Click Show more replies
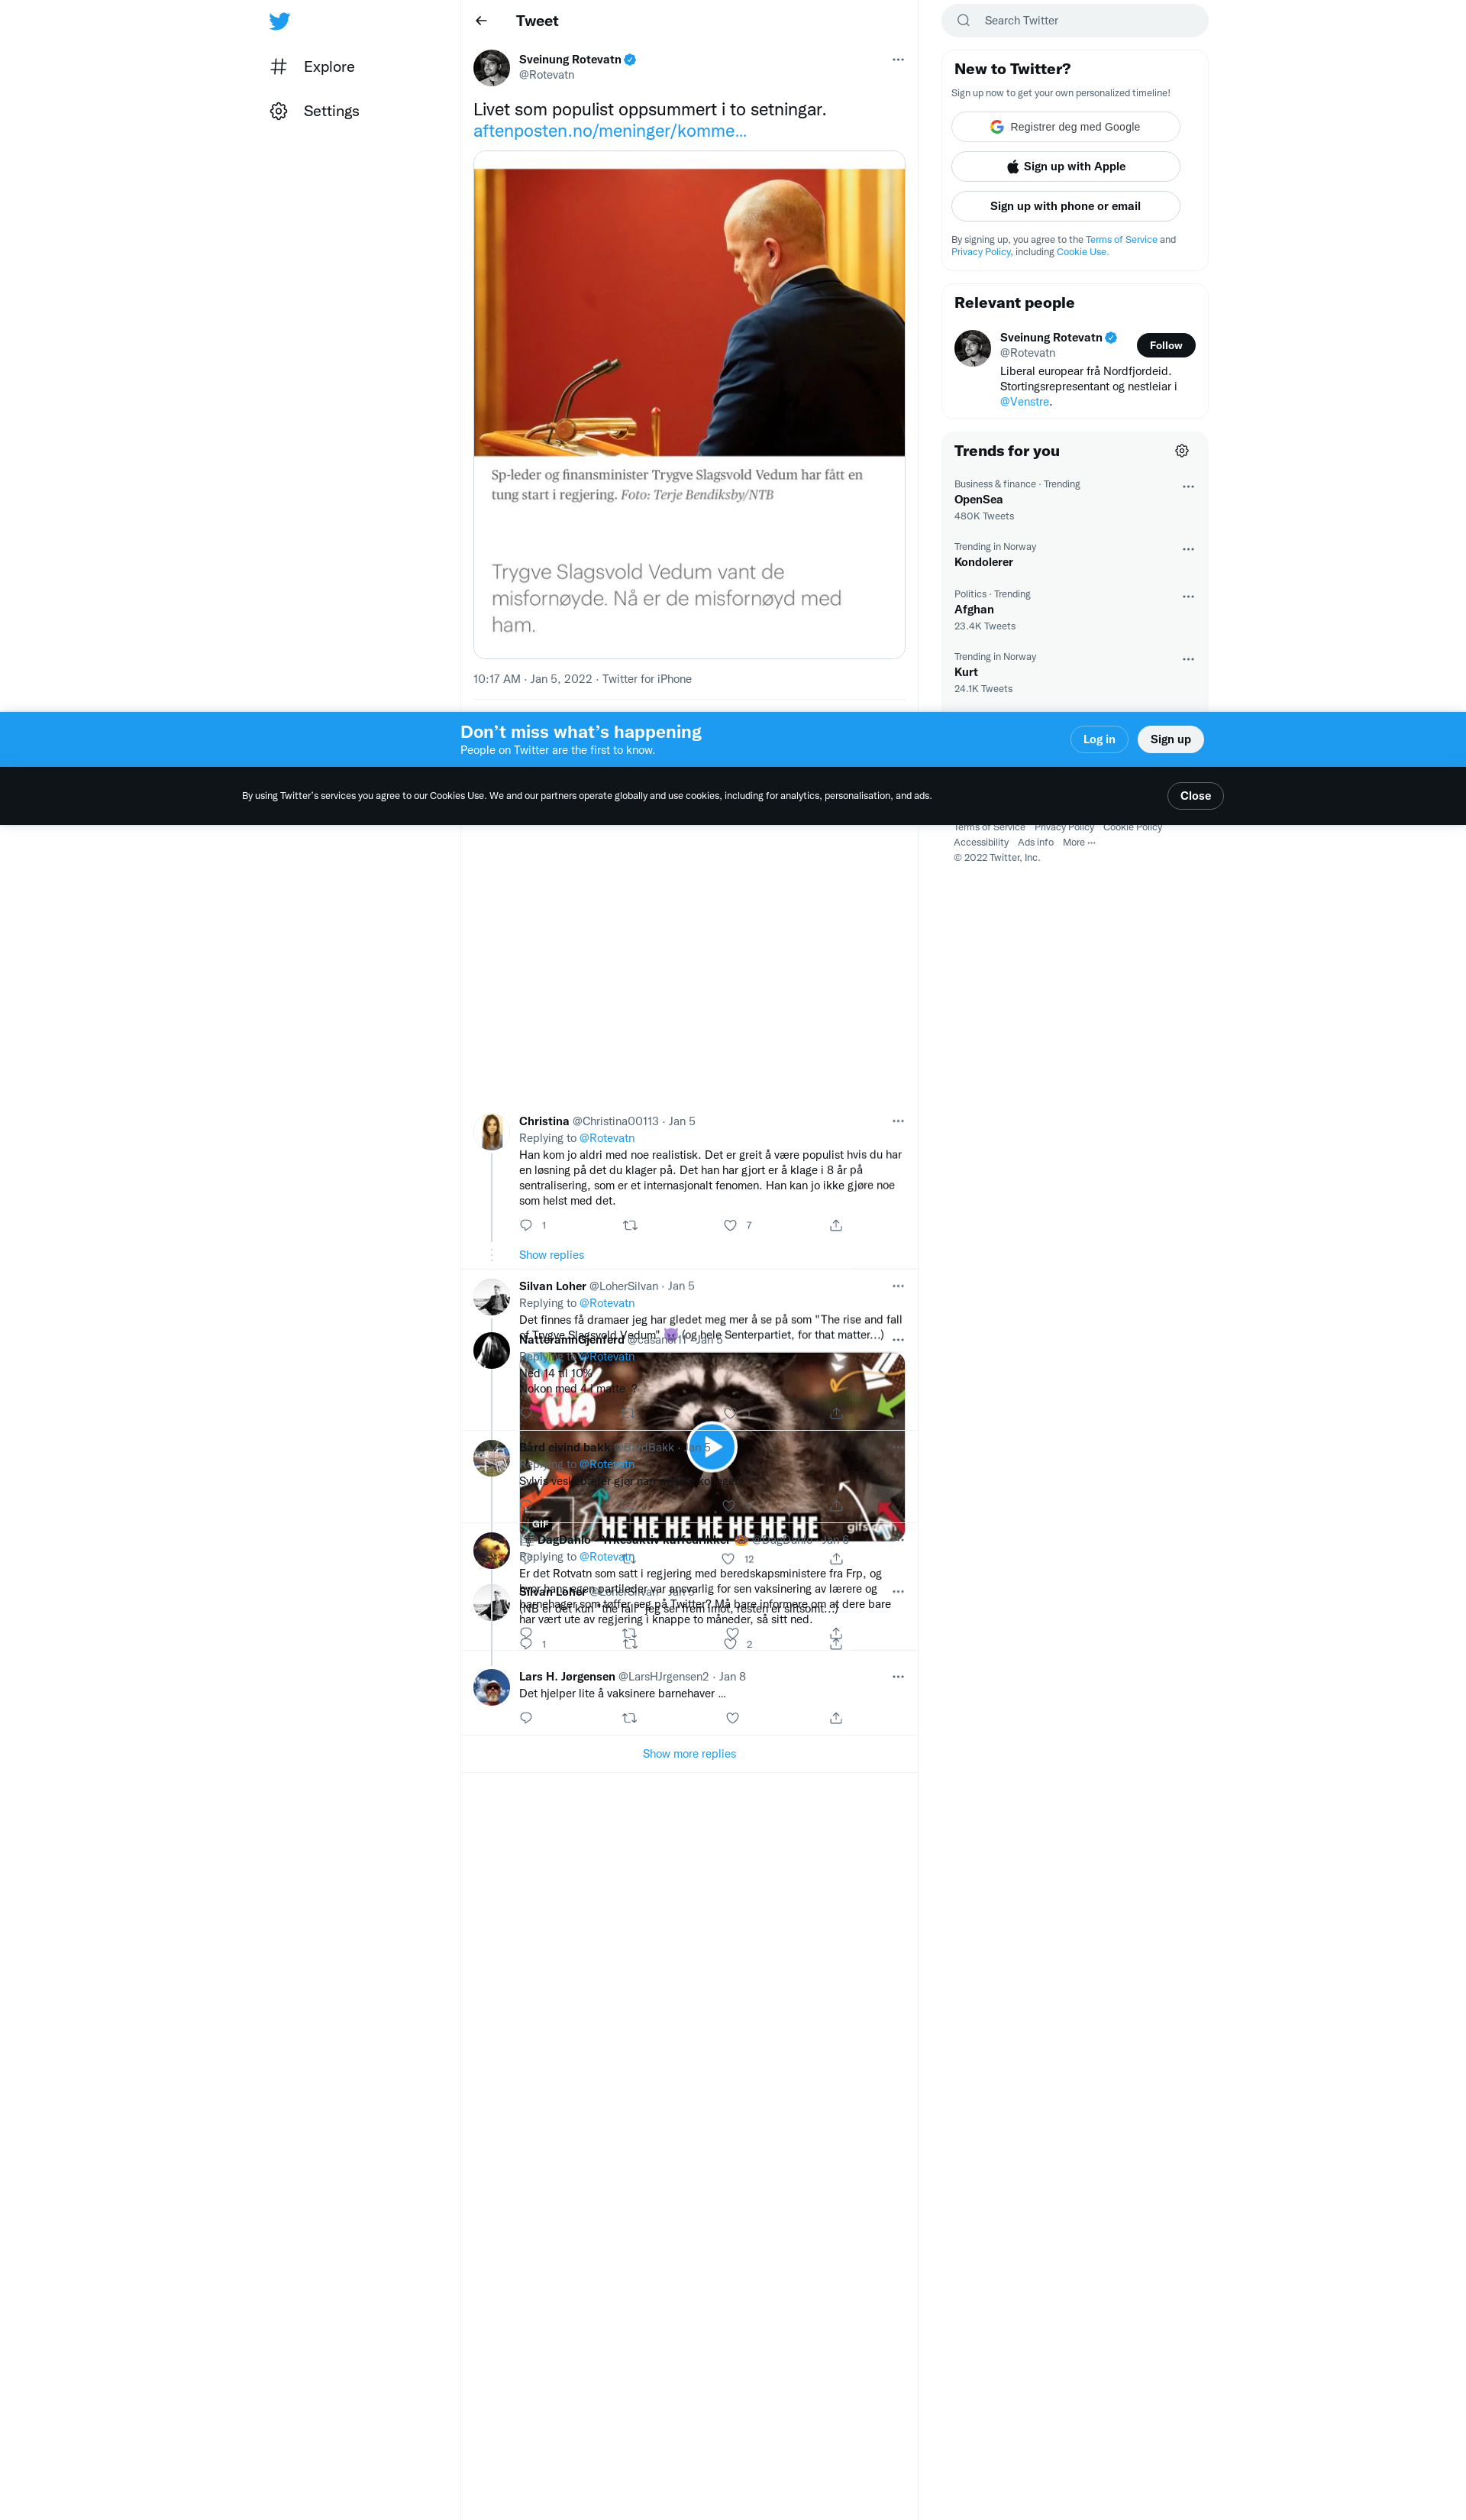 tap(689, 1755)
